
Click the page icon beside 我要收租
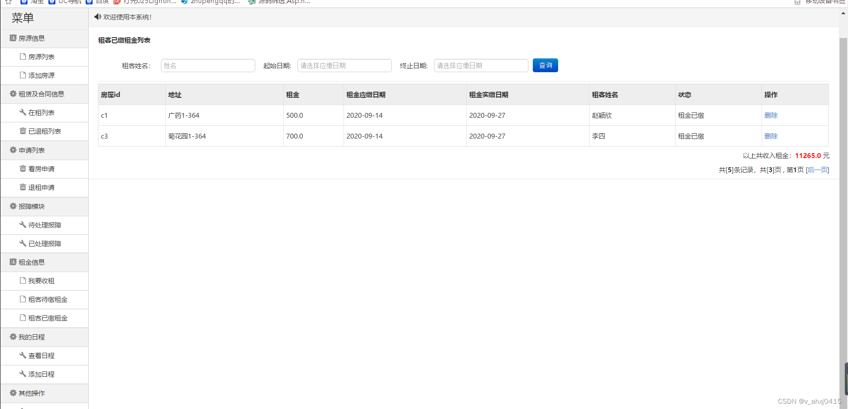click(23, 281)
